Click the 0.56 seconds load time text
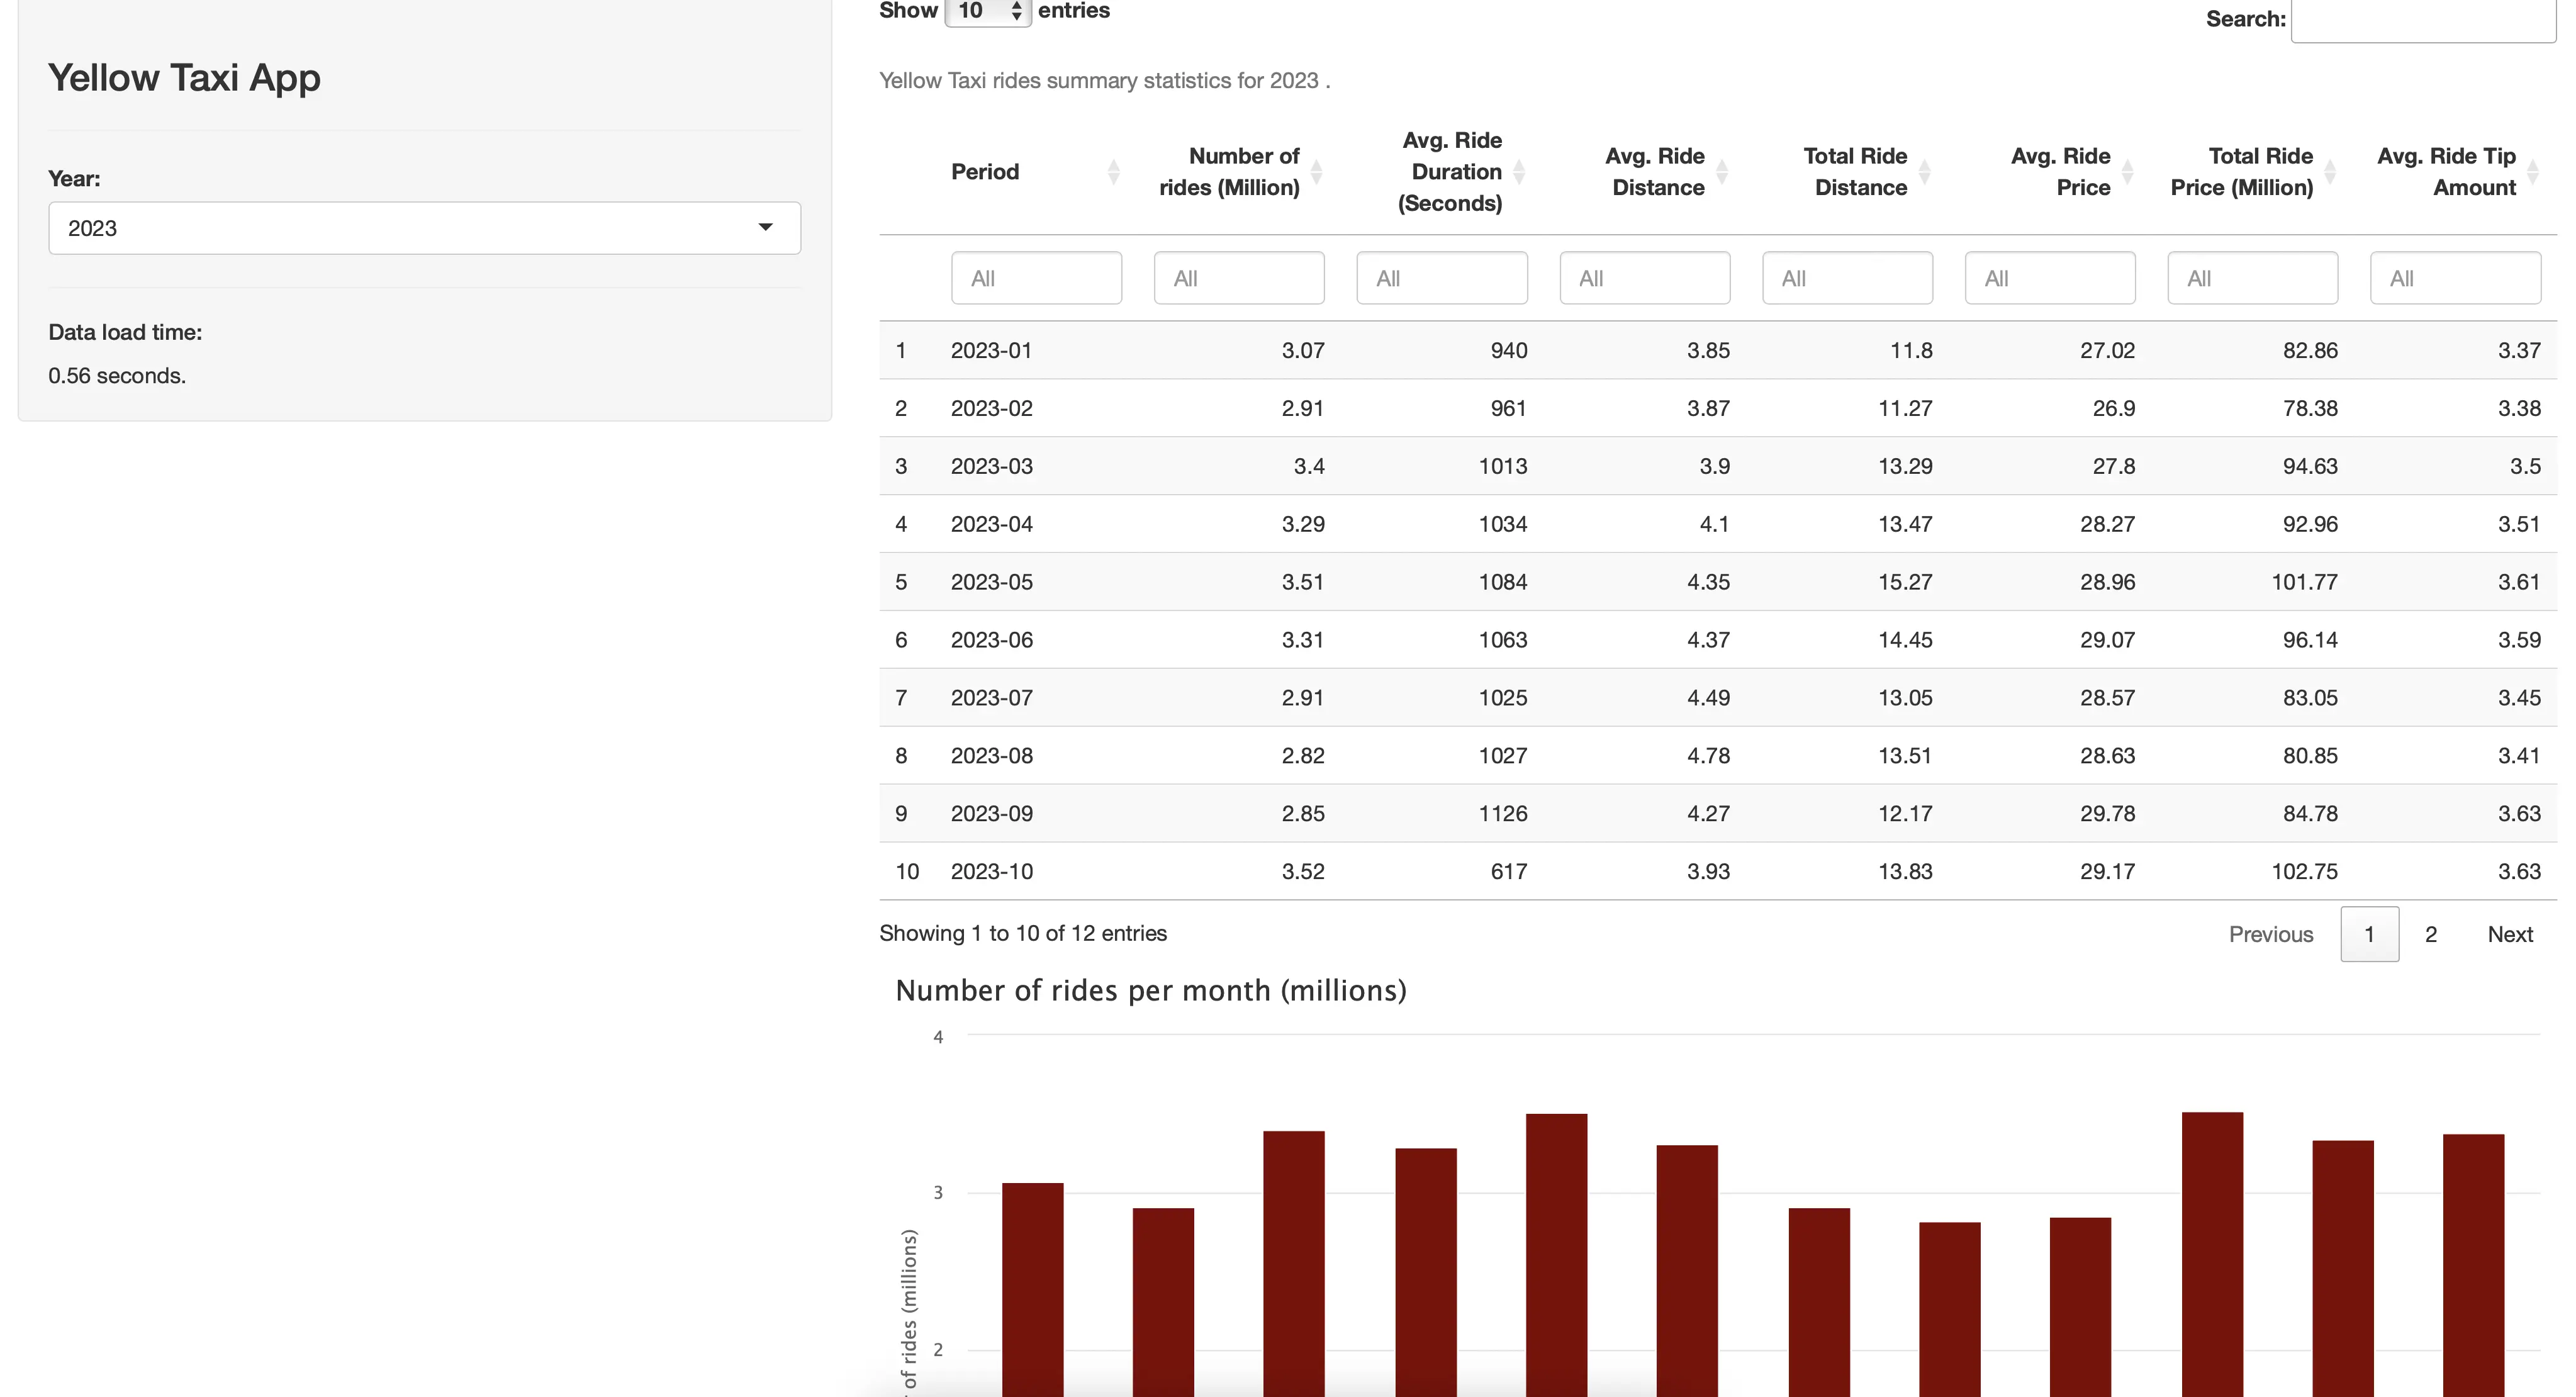This screenshot has width=2576, height=1397. [x=117, y=376]
